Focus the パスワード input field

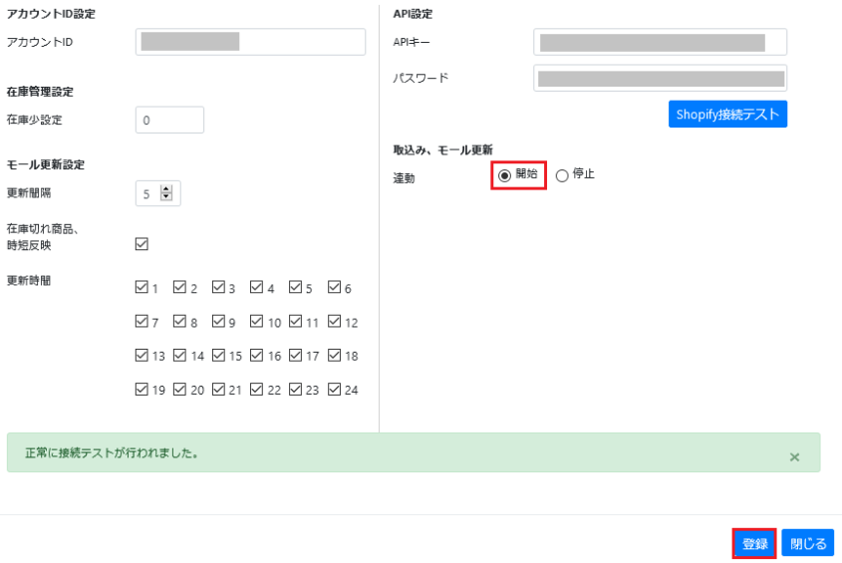click(x=660, y=78)
